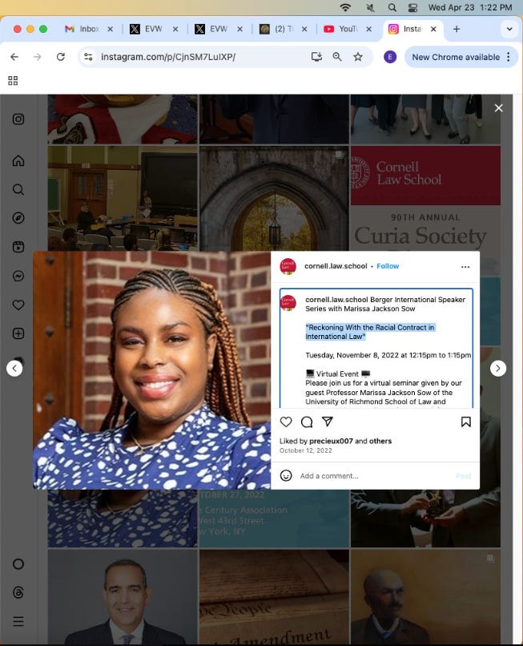This screenshot has width=523, height=646.
Task: Open classroom lecture post thumbnail
Action: pyautogui.click(x=123, y=198)
